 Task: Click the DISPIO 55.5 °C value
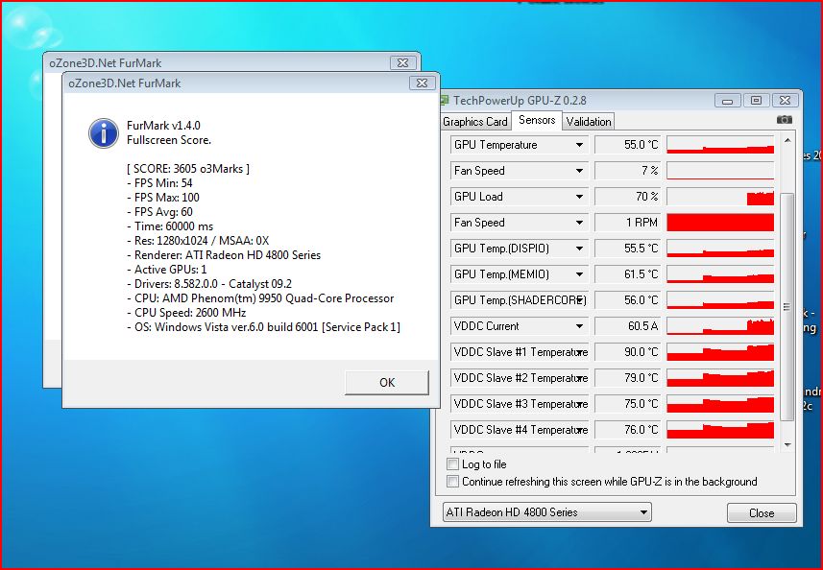[628, 248]
